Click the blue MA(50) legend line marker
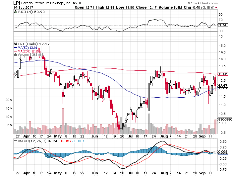This screenshot has width=232, height=176. (15, 47)
